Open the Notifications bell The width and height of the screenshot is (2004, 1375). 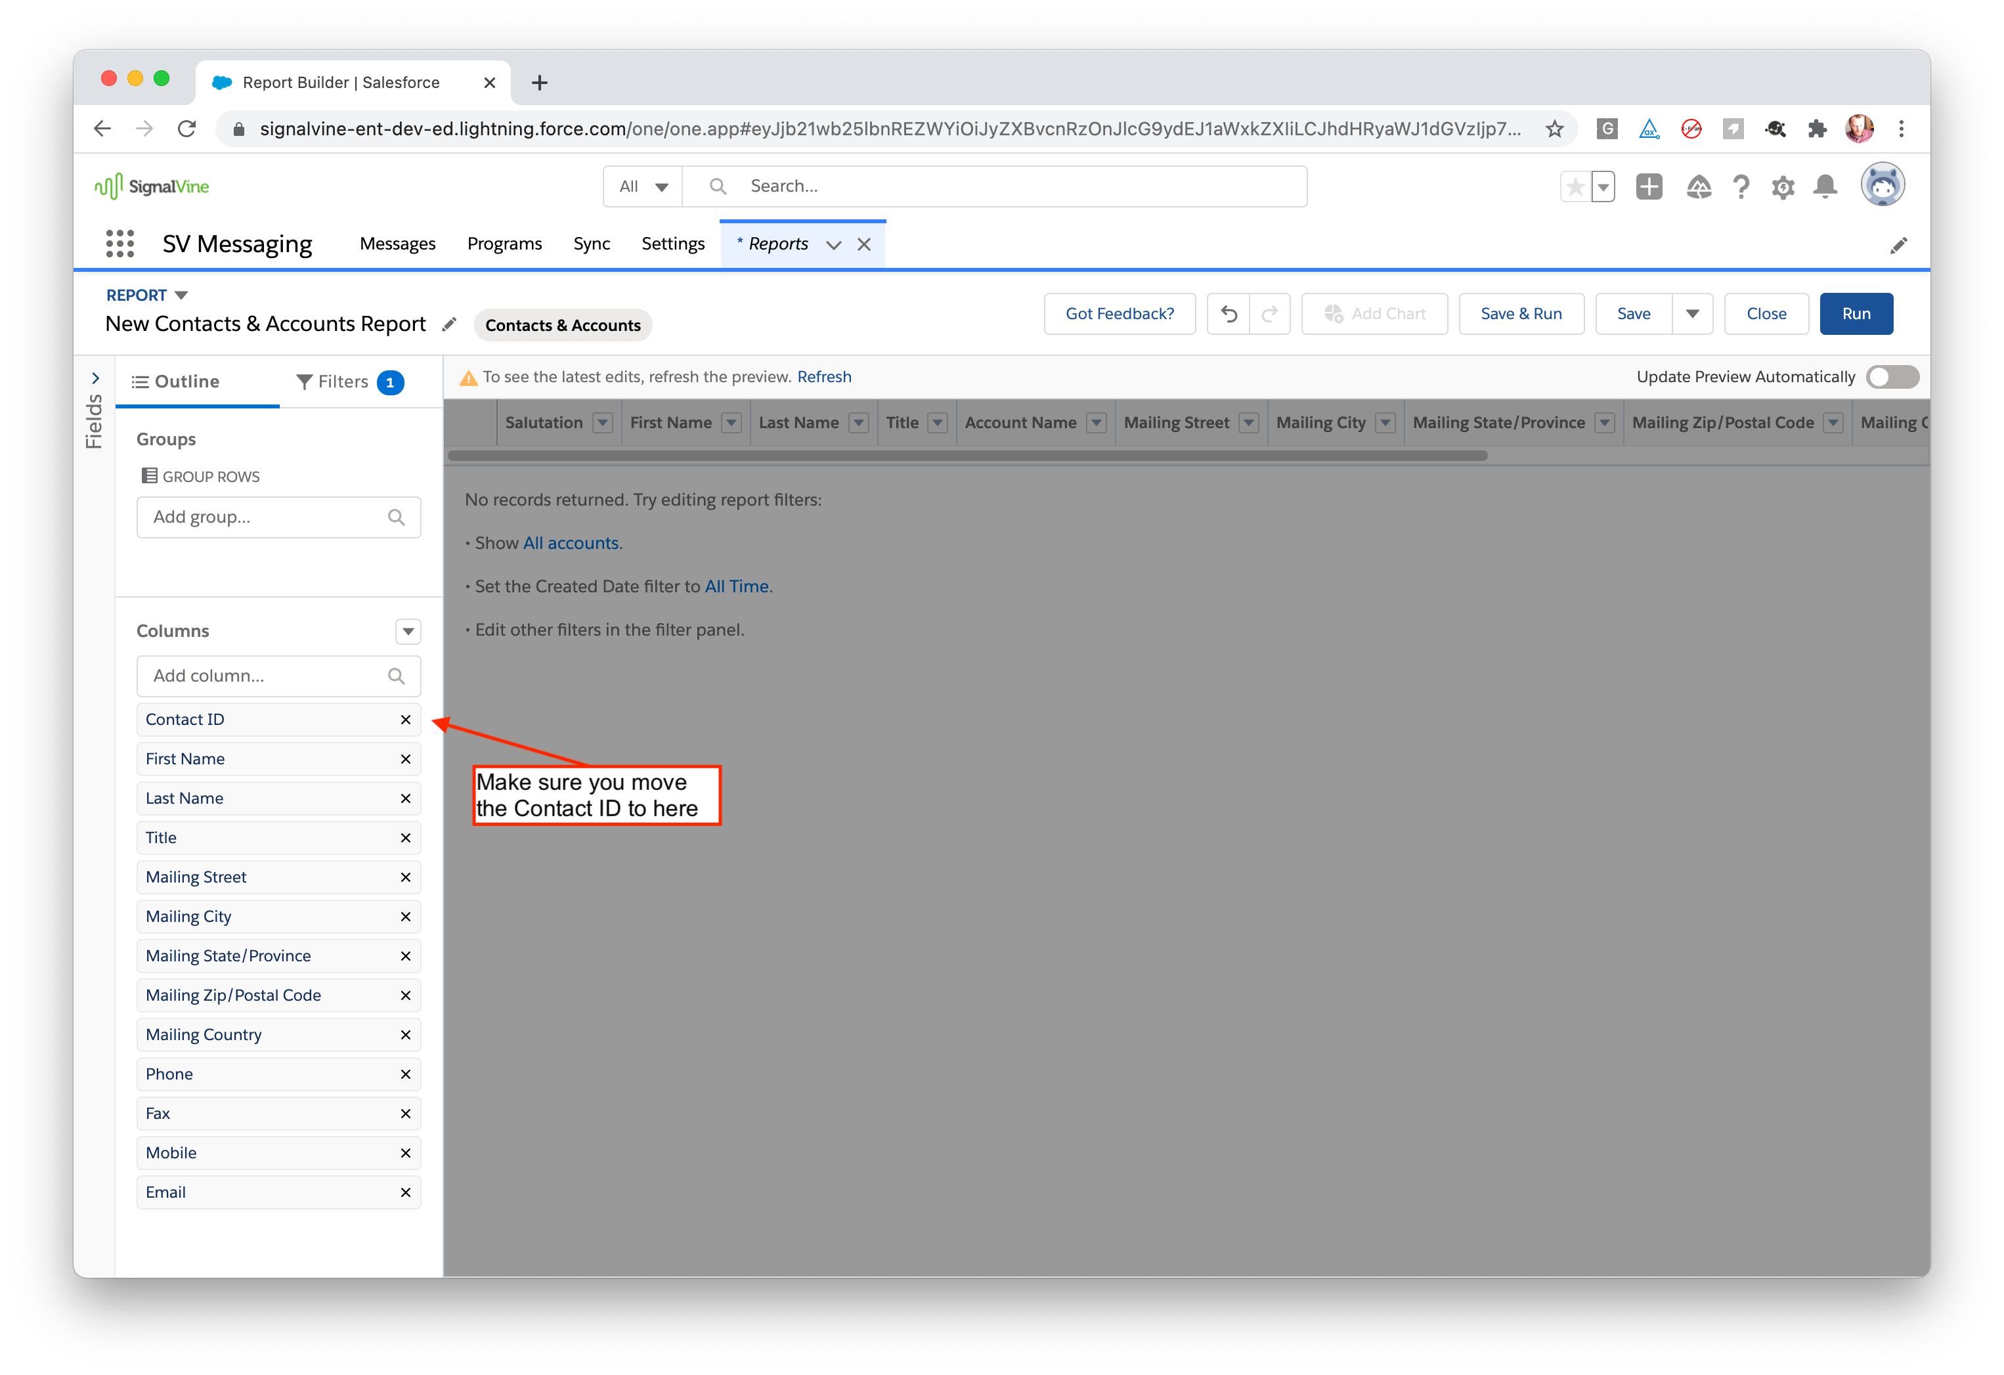1825,186
